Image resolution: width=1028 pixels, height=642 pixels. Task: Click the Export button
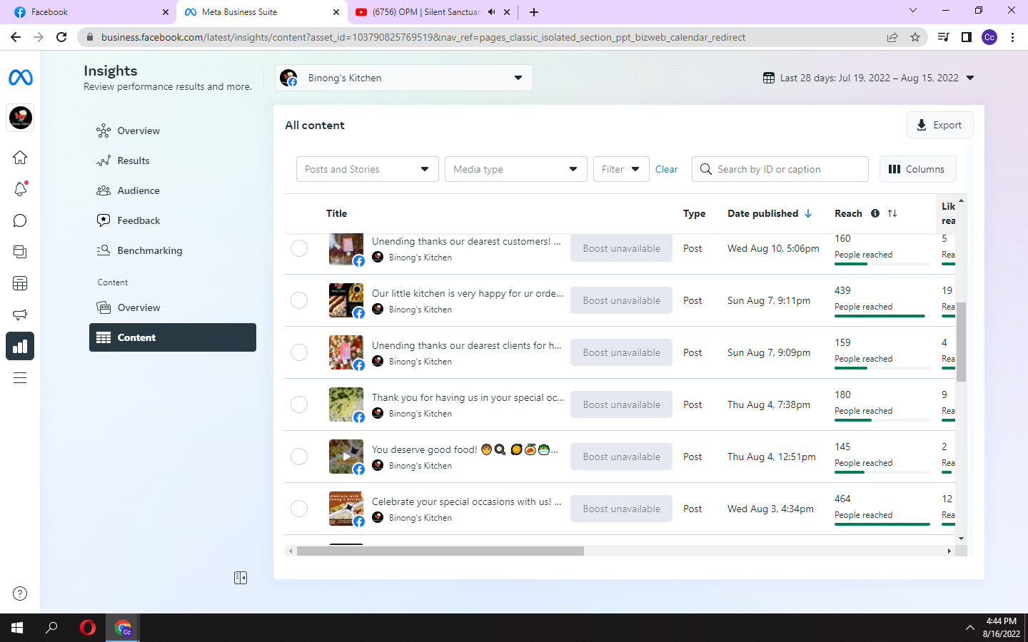coord(939,125)
